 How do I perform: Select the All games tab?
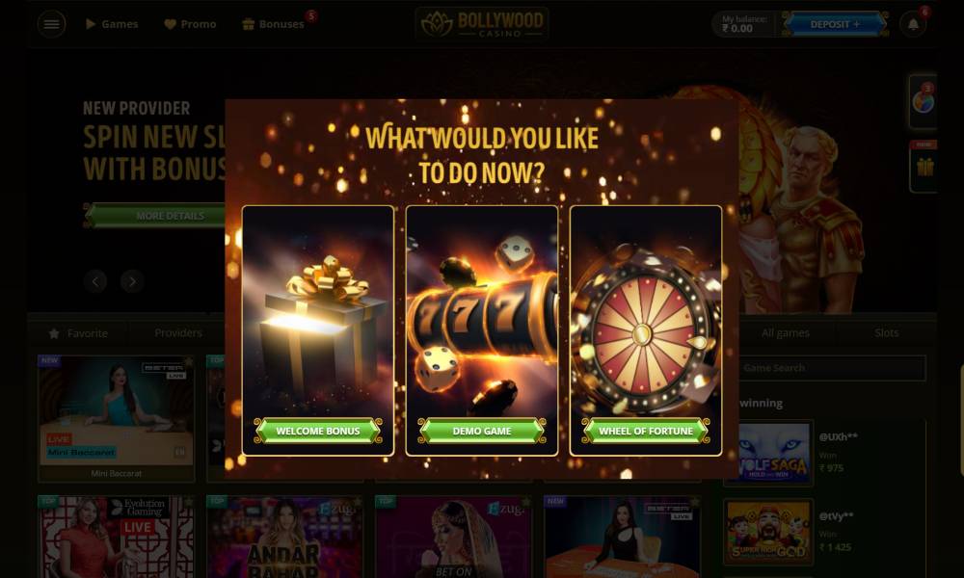tap(785, 333)
